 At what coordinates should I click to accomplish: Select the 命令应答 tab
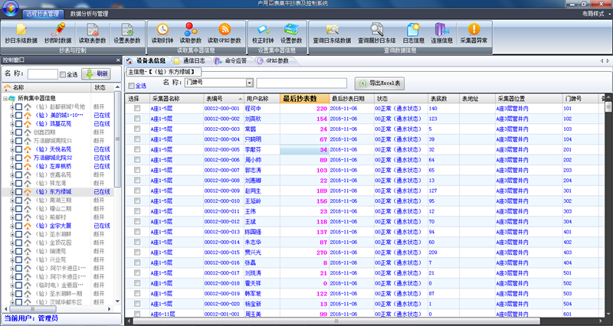(233, 61)
